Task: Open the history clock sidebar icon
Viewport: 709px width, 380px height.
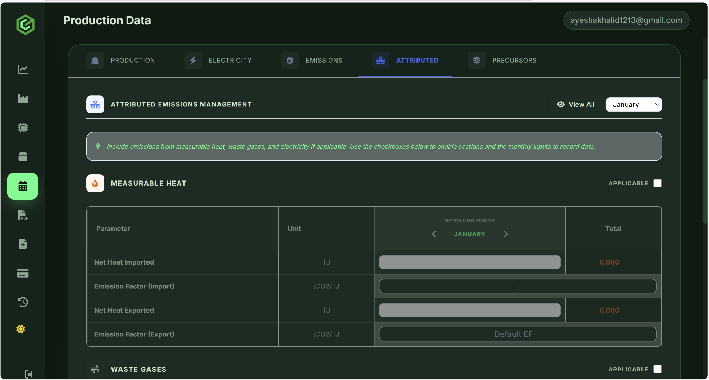Action: (23, 302)
